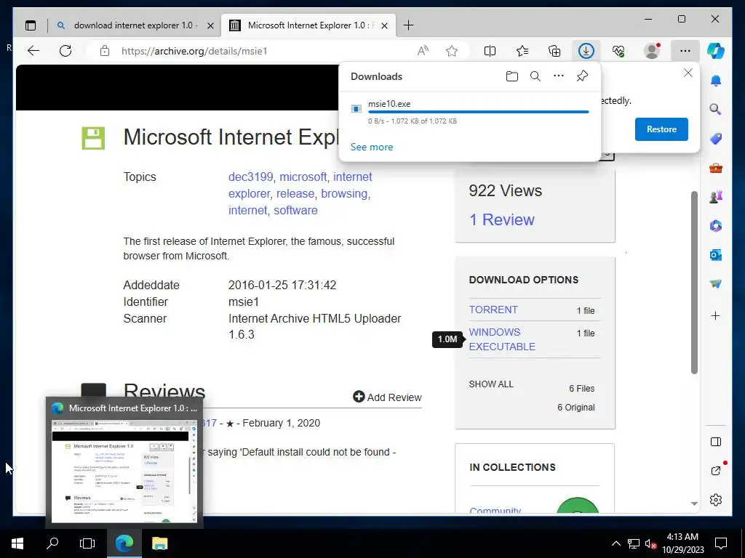This screenshot has height=558, width=745.
Task: Click See more in Downloads panel
Action: tap(372, 147)
